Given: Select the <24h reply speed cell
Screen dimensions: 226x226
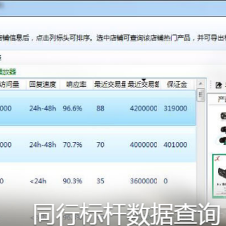Looking at the screenshot, I should click(38, 181).
